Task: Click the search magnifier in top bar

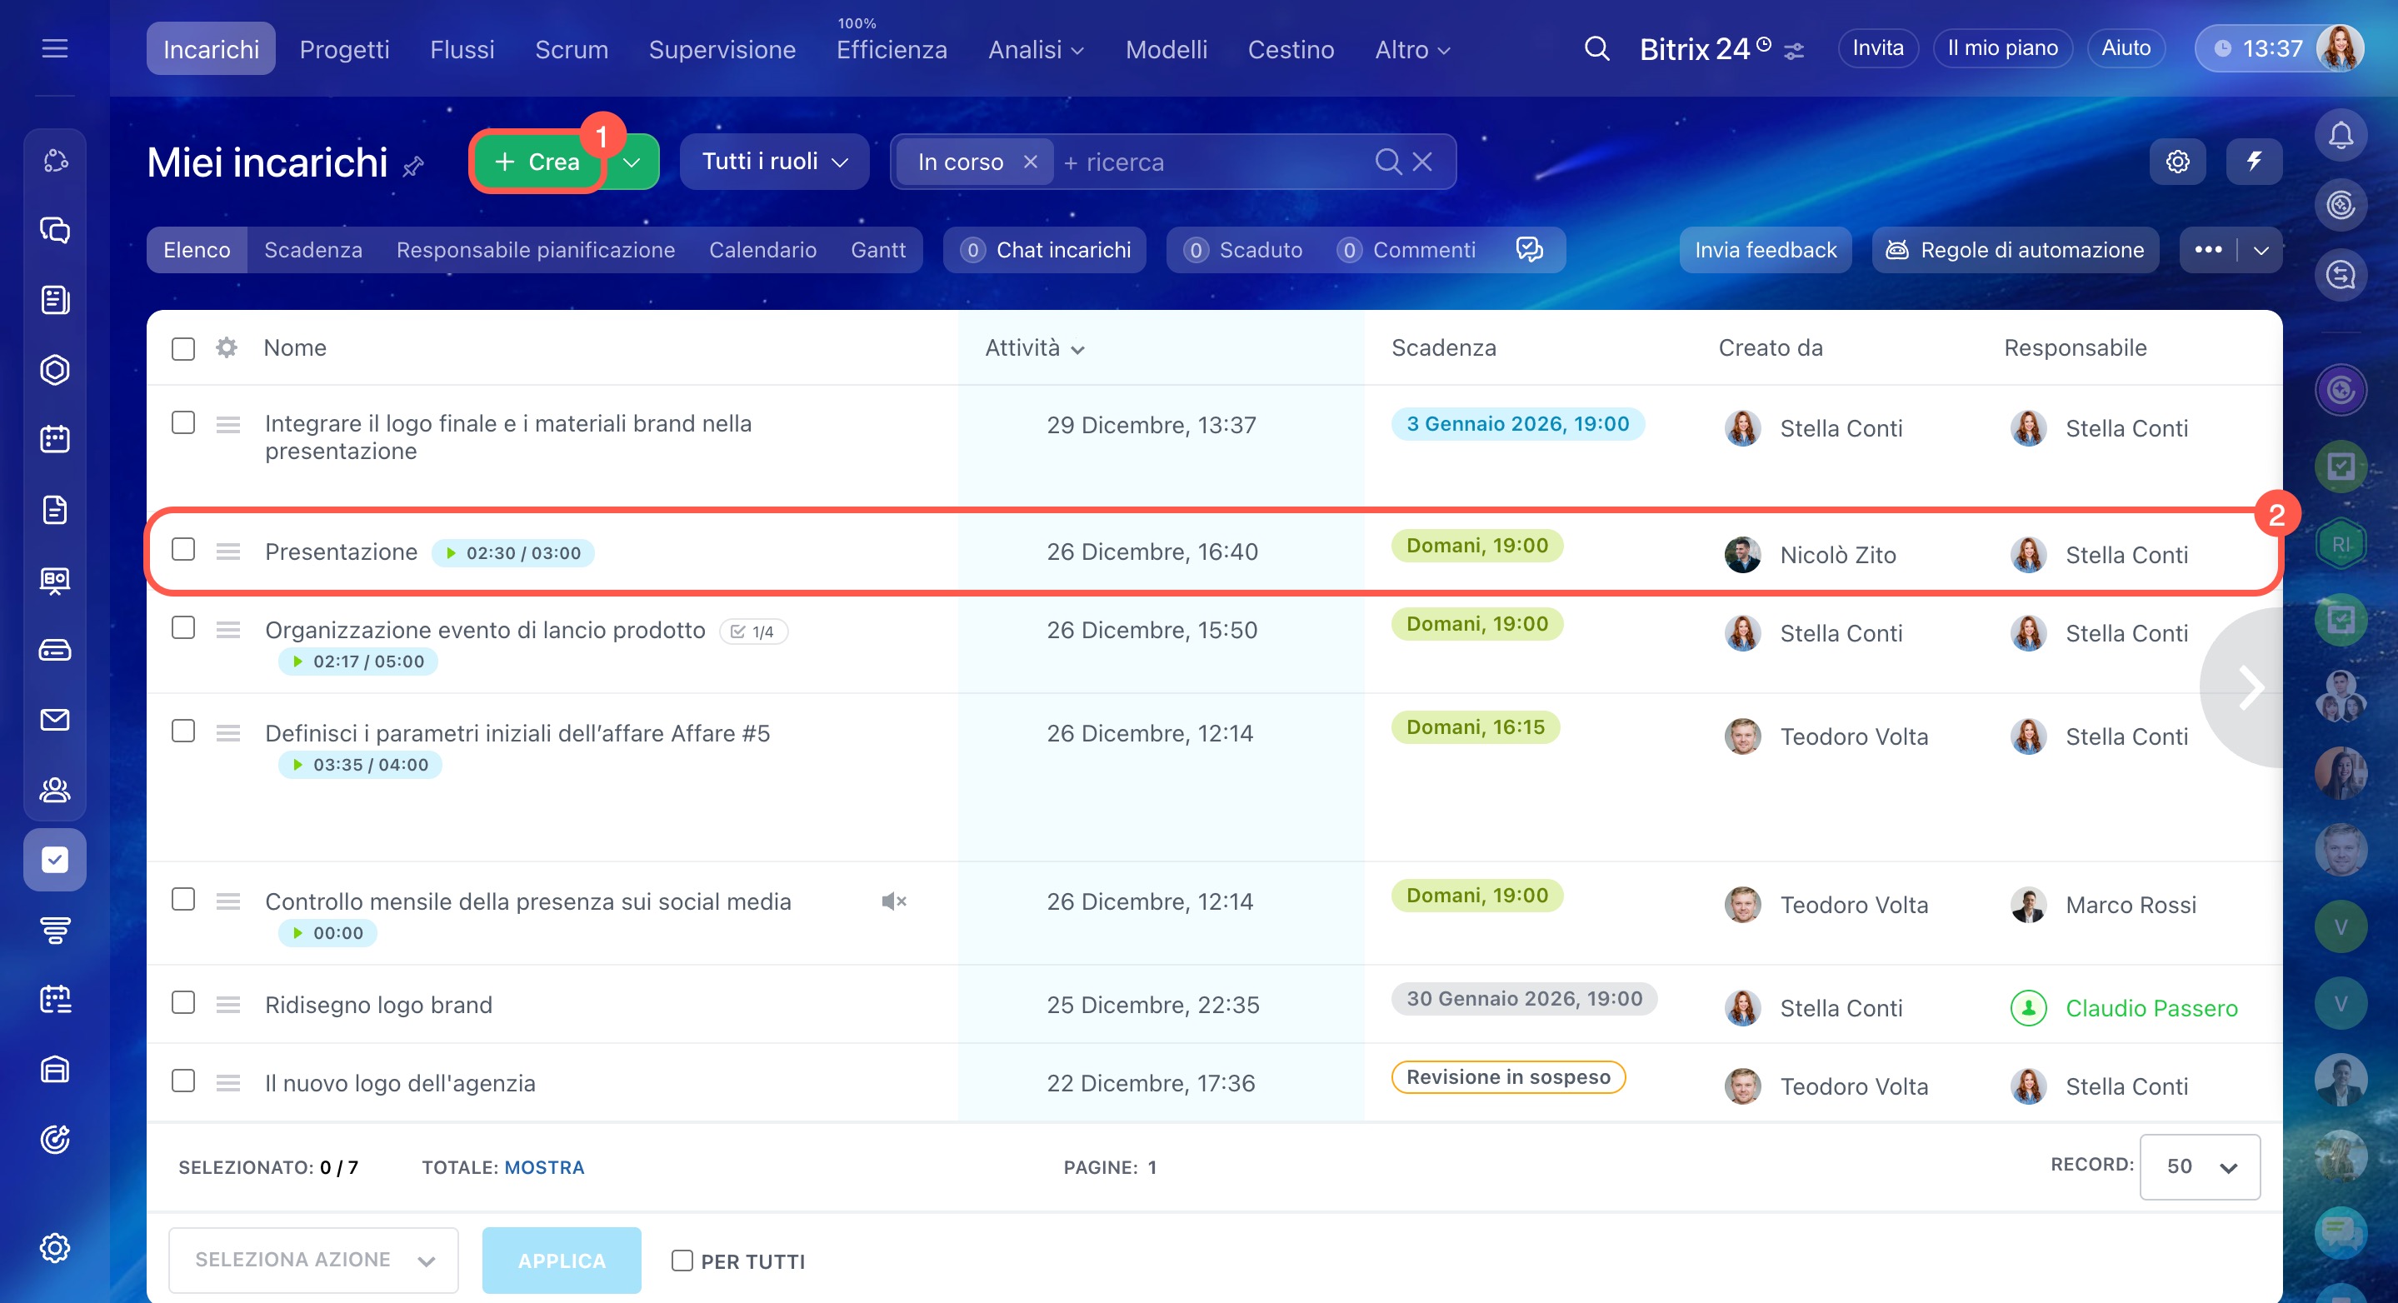Action: point(1596,48)
